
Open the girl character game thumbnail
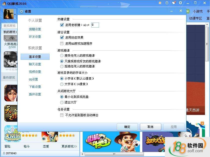point(50,137)
